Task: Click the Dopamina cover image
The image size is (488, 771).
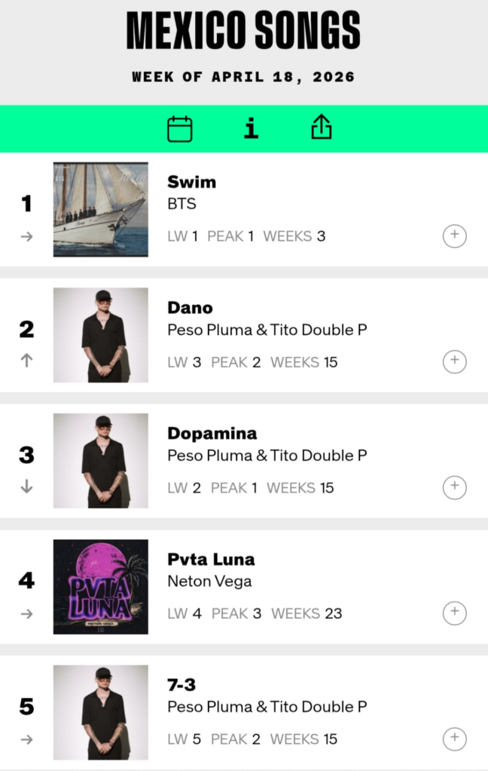Action: point(101,461)
